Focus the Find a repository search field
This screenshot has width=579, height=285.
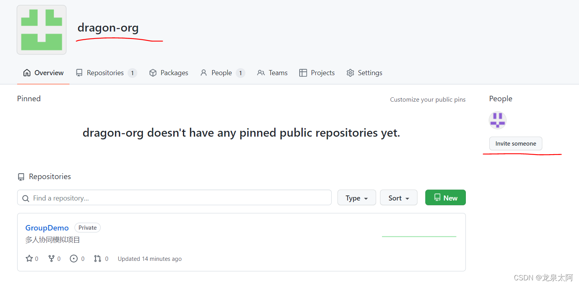pos(174,198)
